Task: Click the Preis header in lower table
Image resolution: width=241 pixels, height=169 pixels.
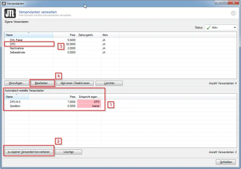Action: pyautogui.click(x=53, y=97)
